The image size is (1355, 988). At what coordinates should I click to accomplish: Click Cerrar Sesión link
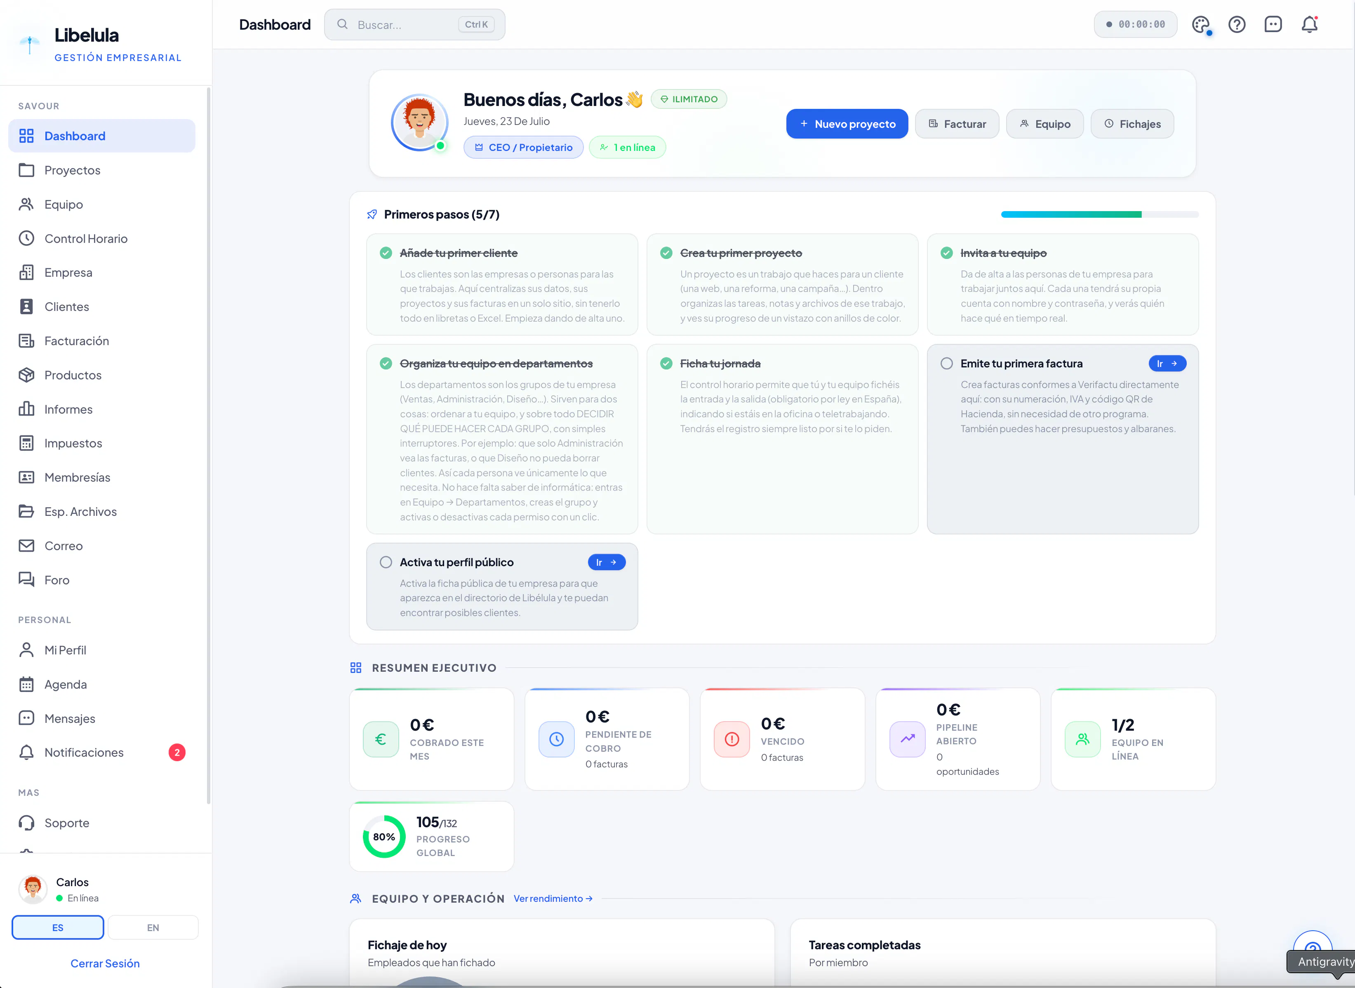[105, 964]
